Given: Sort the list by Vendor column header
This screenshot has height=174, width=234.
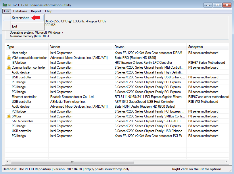Looking at the screenshot, I should point(80,47).
